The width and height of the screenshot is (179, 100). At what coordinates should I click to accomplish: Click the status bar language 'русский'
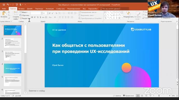click(18, 96)
